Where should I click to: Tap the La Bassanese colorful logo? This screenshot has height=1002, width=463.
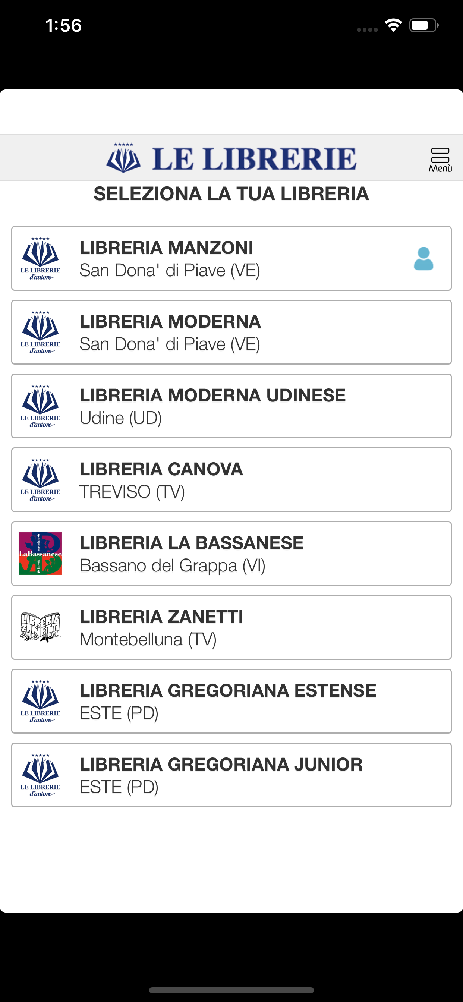pos(41,554)
